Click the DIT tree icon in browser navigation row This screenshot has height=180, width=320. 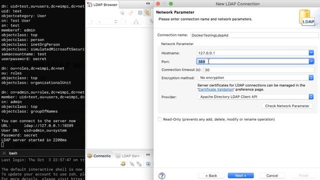click(136, 21)
